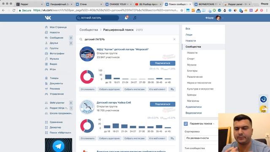
Task: Click Кто мой клиент under Артек group
Action: (157, 89)
